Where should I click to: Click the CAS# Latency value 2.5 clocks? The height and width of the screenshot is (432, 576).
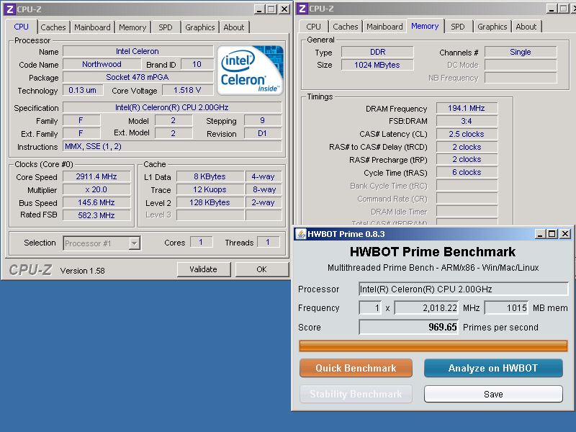click(x=467, y=134)
